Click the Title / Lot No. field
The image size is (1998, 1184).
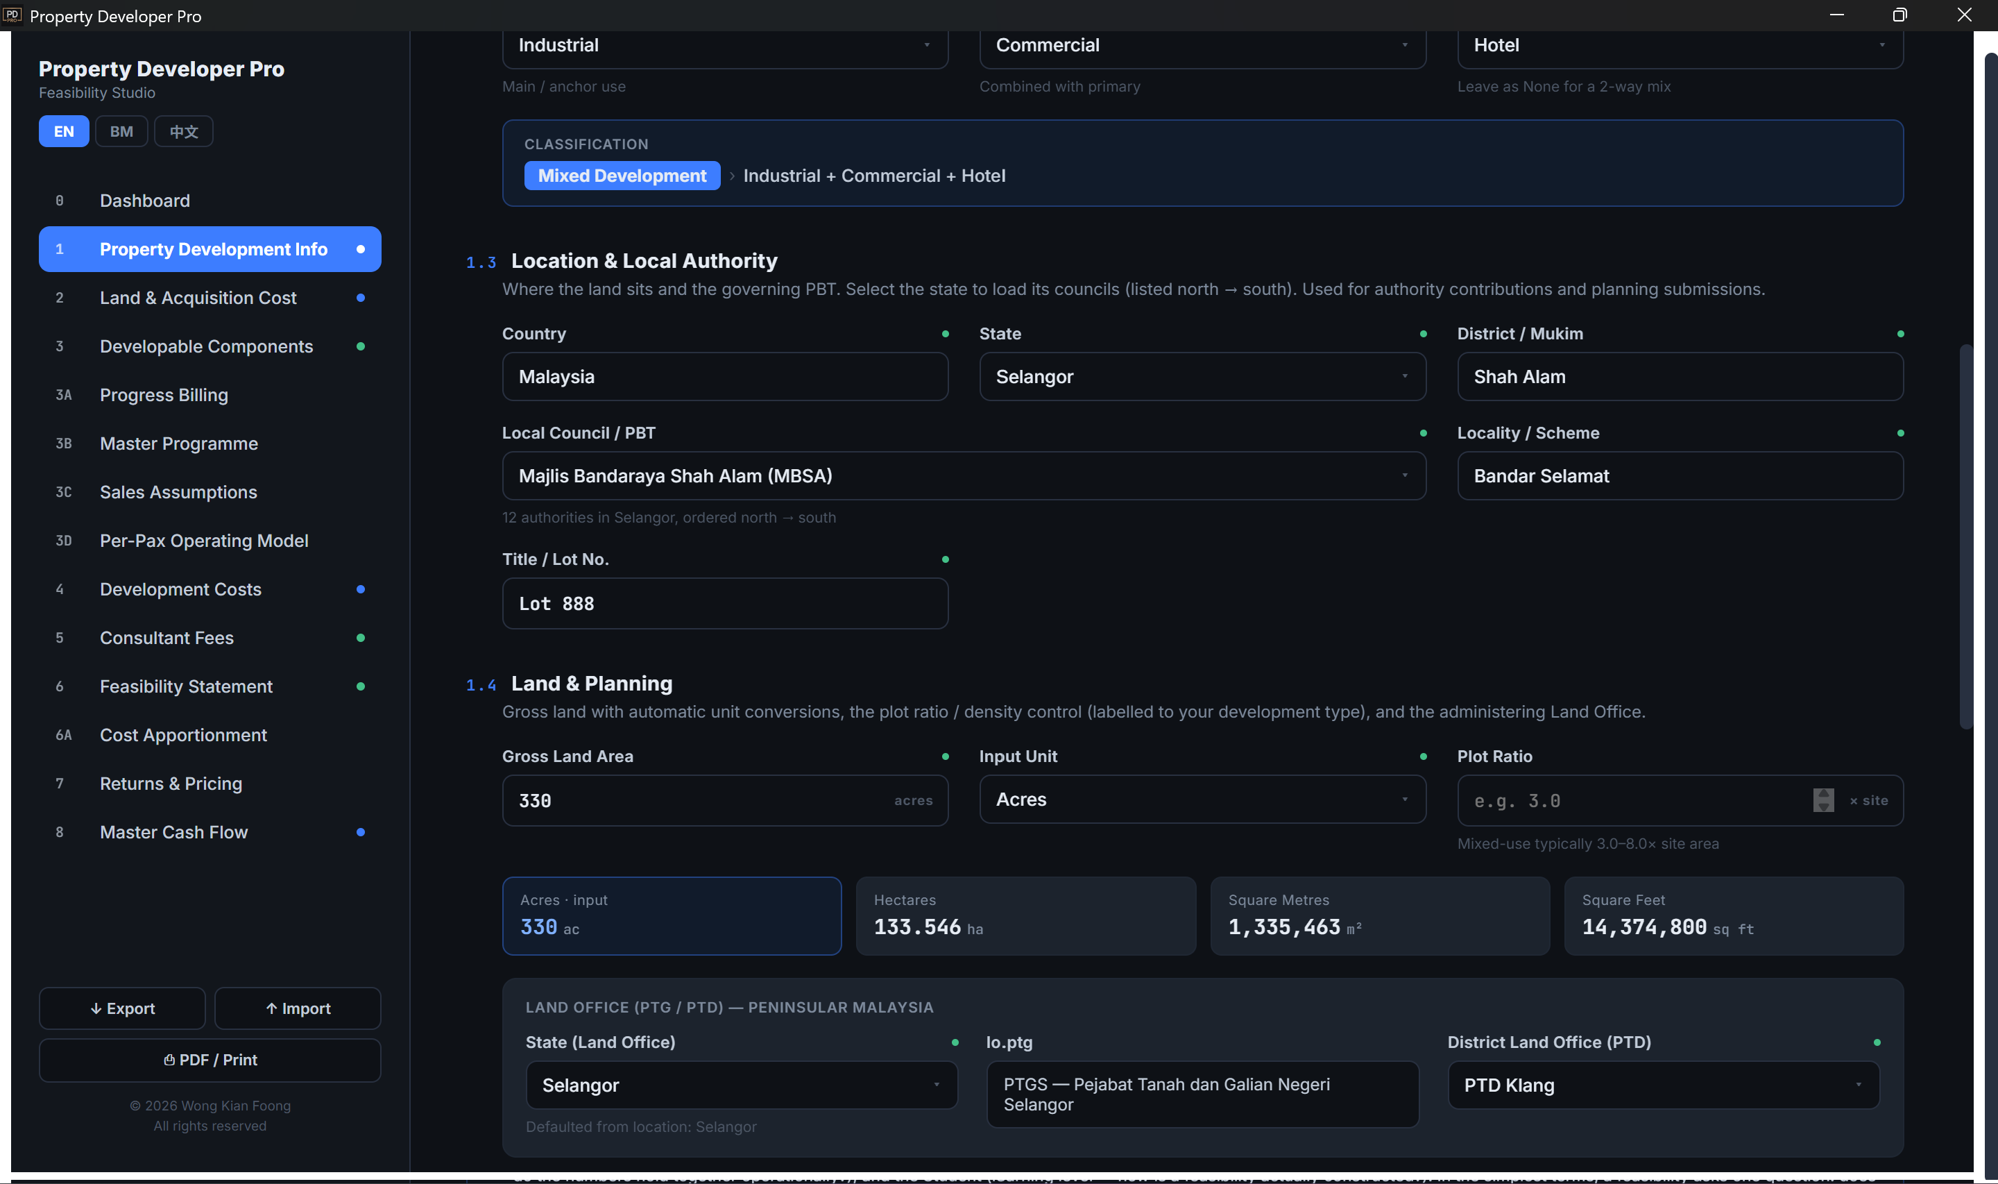[725, 604]
